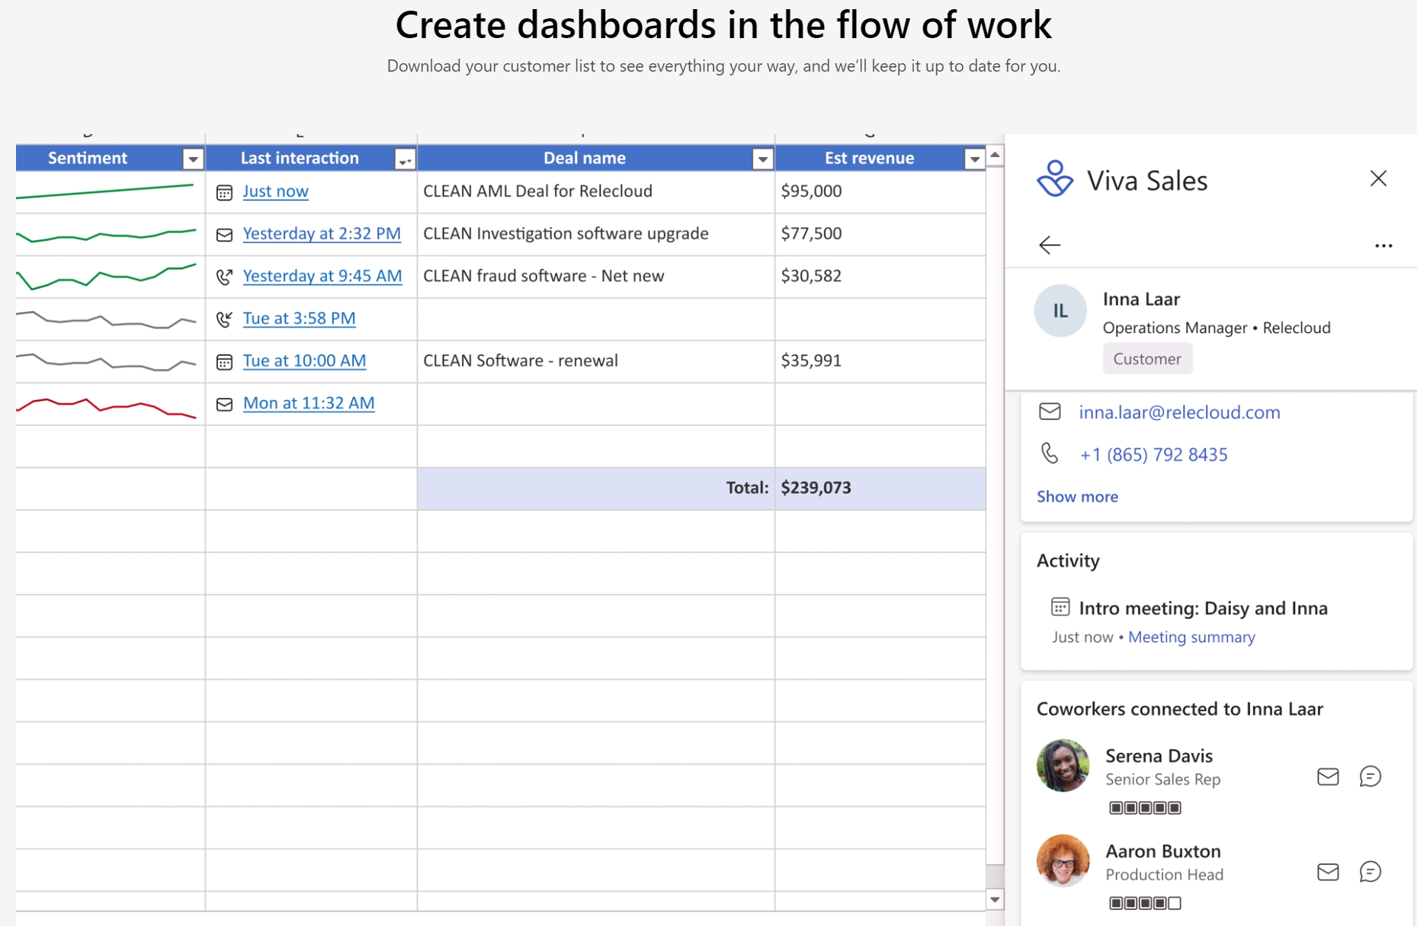Image resolution: width=1417 pixels, height=926 pixels.
Task: Open the Meeting summary link
Action: click(1191, 637)
